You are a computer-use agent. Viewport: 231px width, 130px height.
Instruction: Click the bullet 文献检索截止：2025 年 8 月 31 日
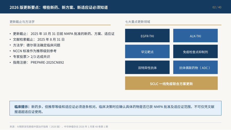point(37,39)
